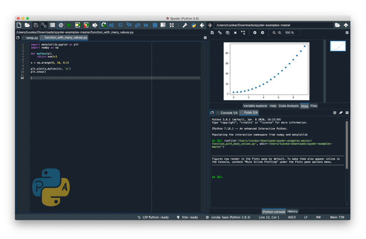366x239 pixels.
Task: Save all plots in the Plots pane
Action: tap(220, 33)
